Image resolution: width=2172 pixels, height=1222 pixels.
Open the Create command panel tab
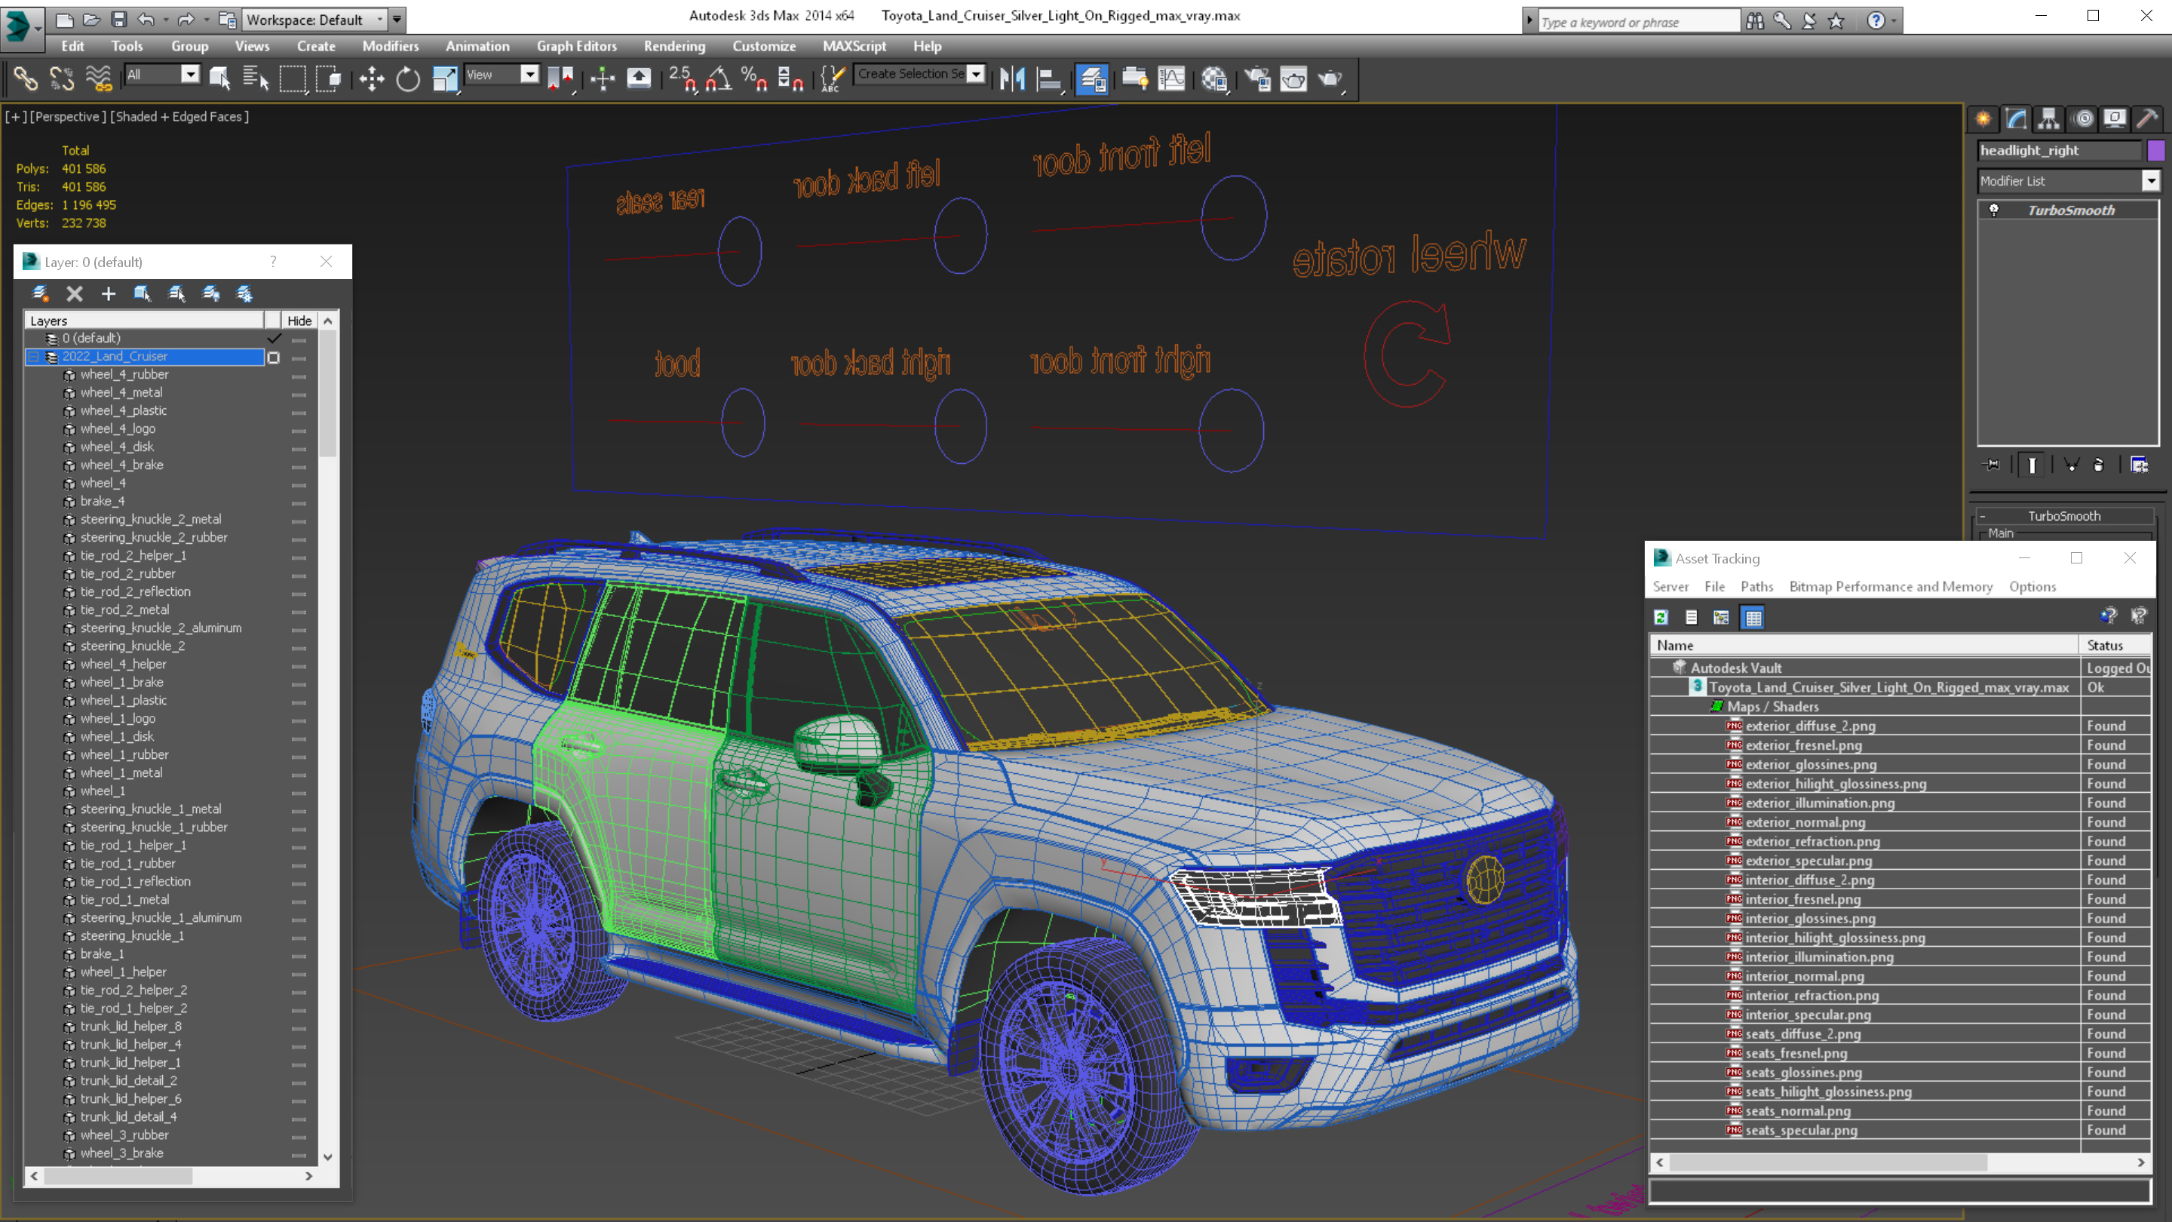1983,119
